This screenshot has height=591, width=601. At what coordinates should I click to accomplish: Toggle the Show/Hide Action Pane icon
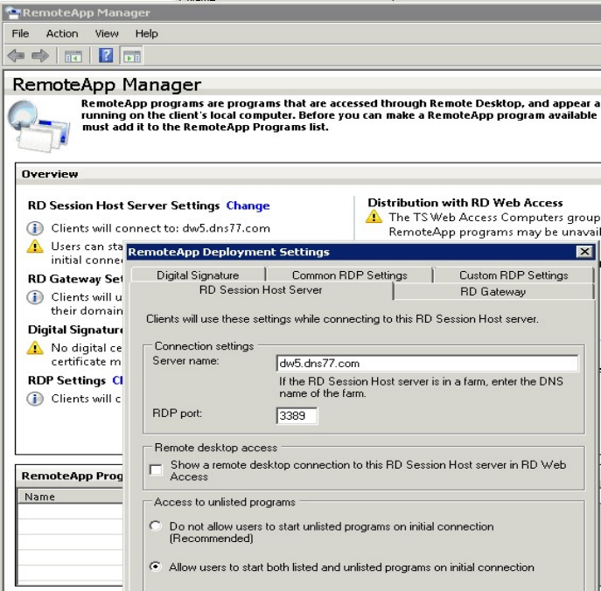(x=132, y=56)
